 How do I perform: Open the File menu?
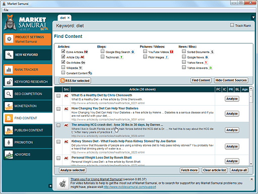click(x=6, y=10)
